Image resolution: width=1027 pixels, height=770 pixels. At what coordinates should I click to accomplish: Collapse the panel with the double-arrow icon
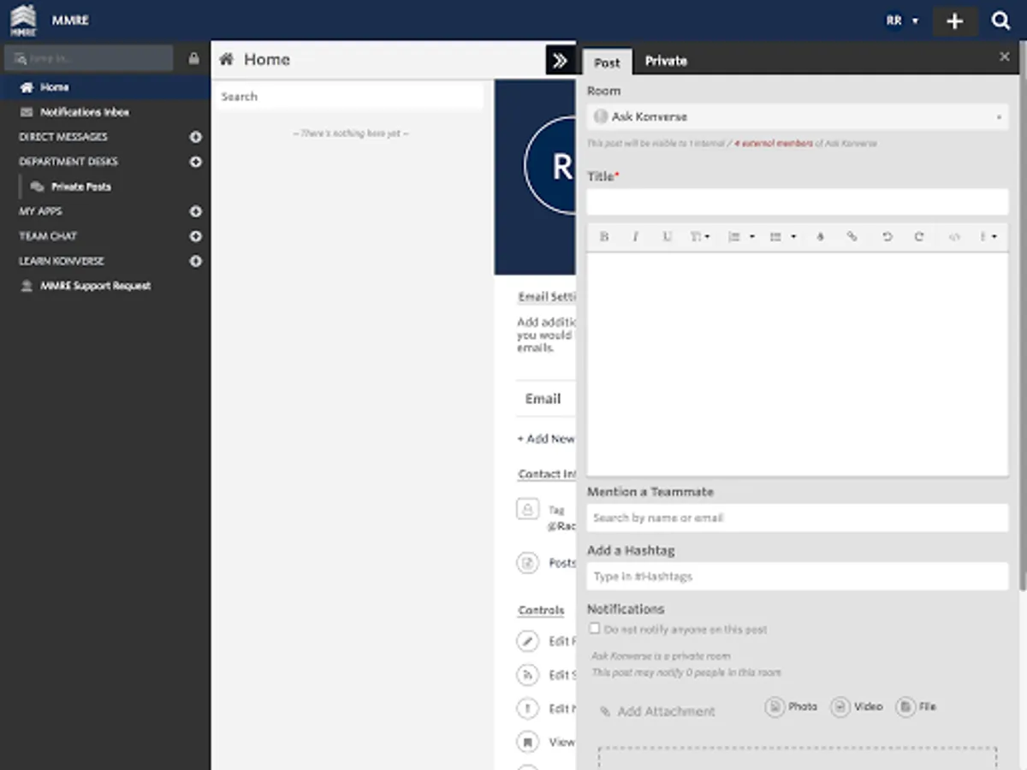click(560, 61)
